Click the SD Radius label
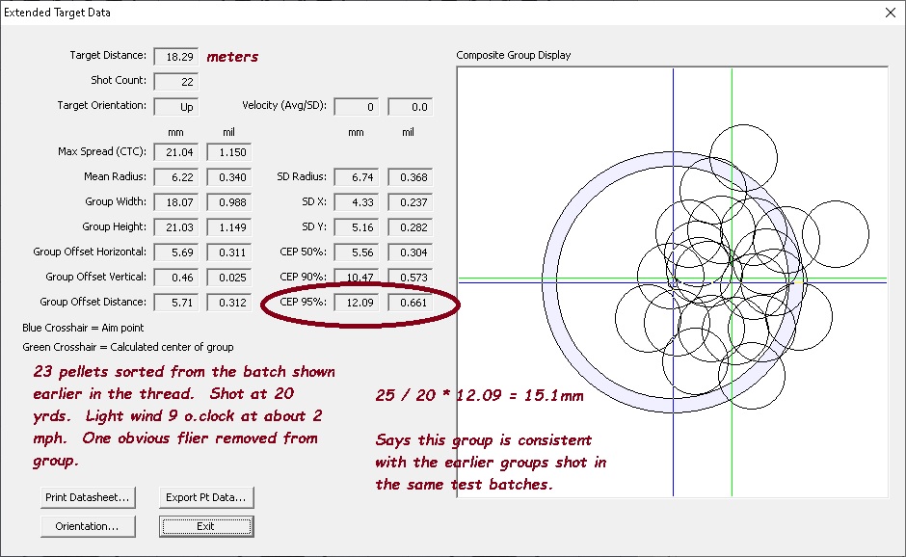 click(x=302, y=176)
